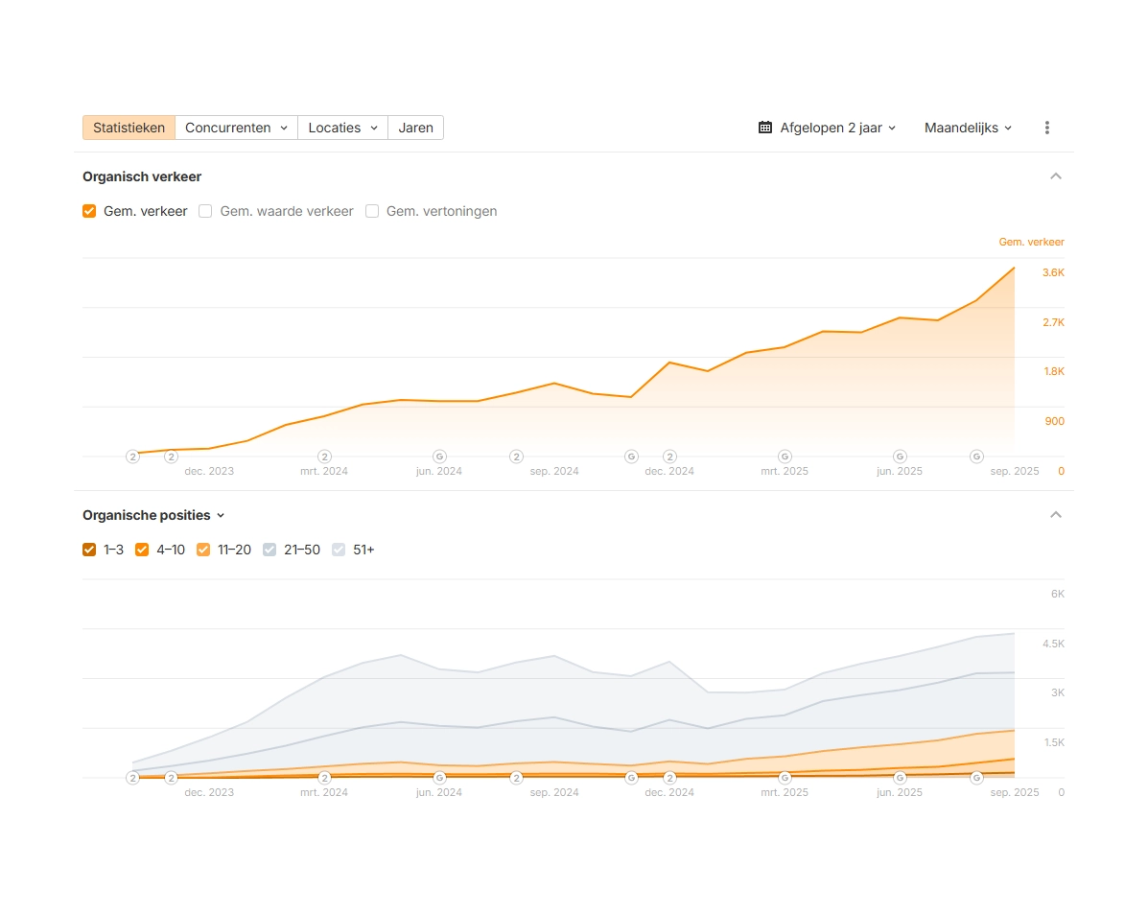Open the Locaties dropdown
The height and width of the screenshot is (914, 1148).
(x=342, y=128)
